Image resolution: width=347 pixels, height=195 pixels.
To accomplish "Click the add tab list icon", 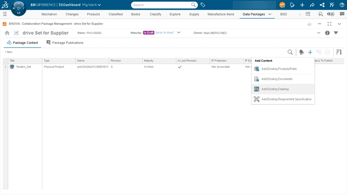I will 308,14.
